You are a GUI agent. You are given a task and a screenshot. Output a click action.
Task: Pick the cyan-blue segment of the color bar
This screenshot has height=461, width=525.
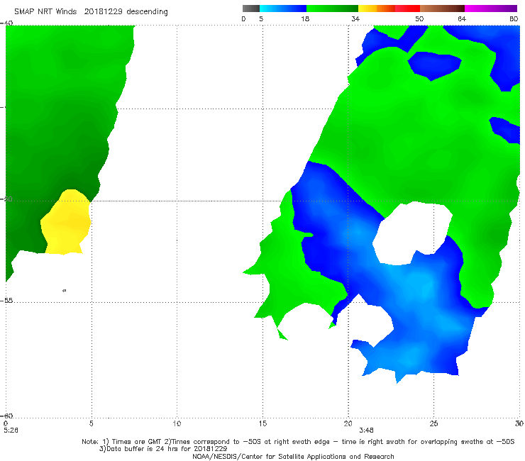click(283, 9)
